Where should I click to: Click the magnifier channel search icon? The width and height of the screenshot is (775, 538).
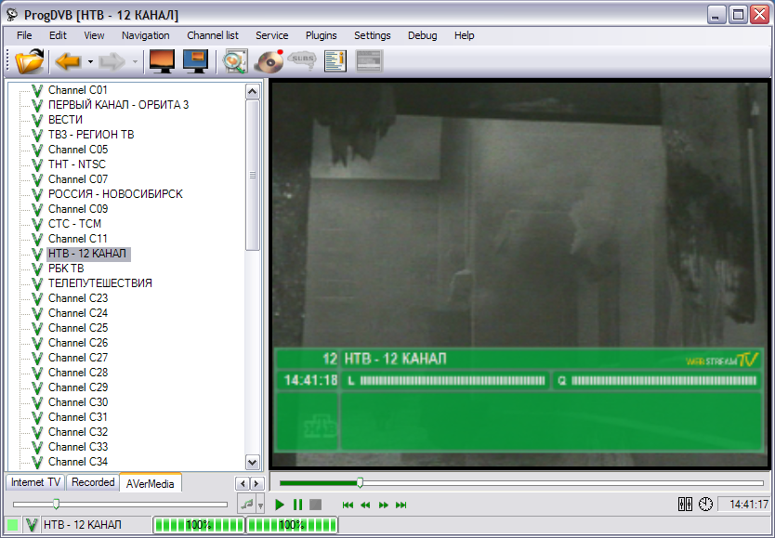pos(235,61)
